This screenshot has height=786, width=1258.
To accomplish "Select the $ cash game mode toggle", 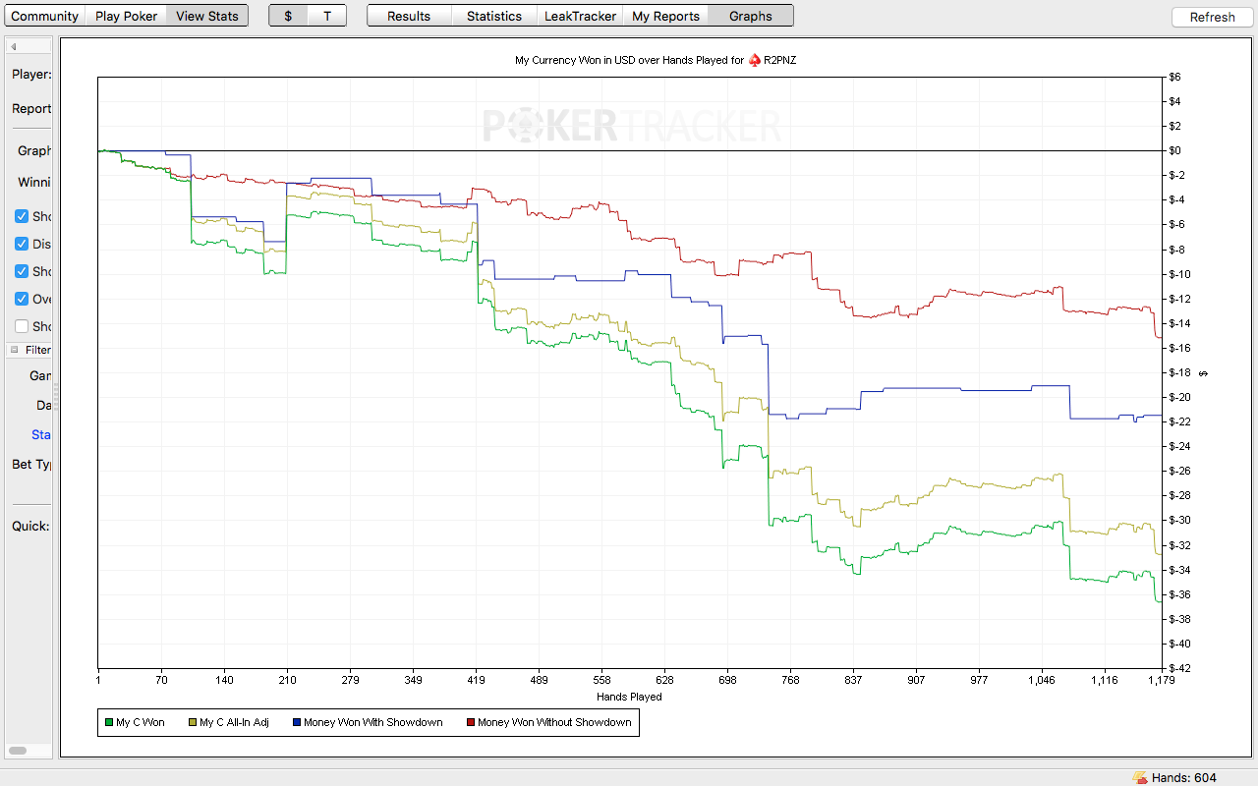I will coord(288,16).
